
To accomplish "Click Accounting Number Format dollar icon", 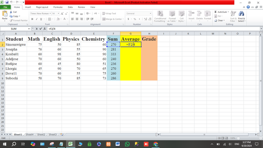I will tap(128, 19).
